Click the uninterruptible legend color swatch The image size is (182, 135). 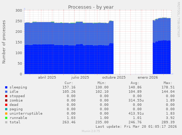tap(6, 114)
